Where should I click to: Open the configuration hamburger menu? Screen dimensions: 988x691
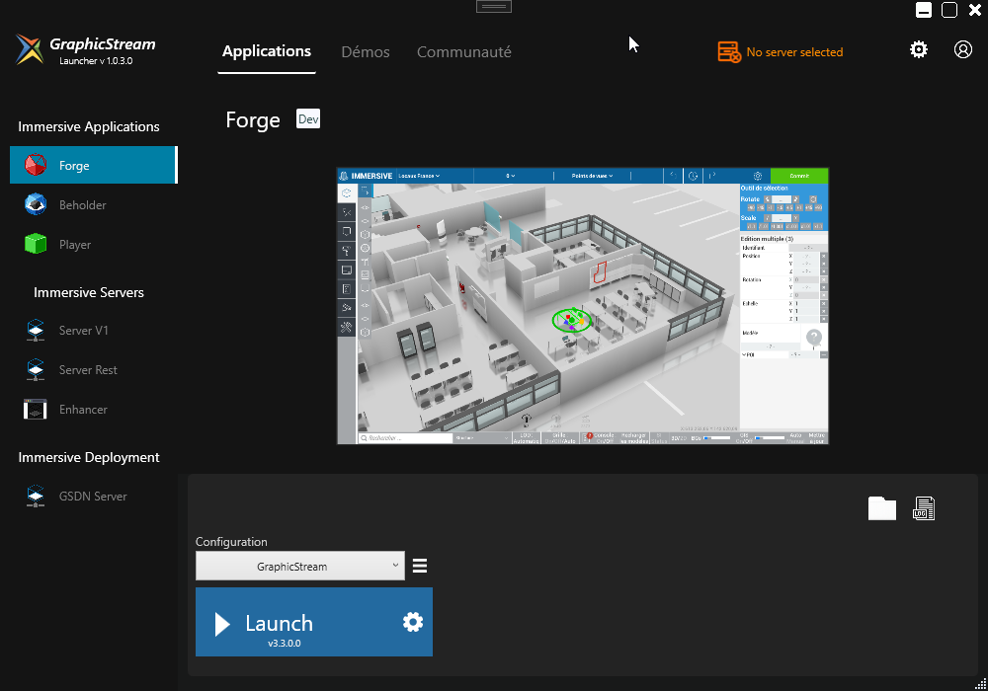420,566
